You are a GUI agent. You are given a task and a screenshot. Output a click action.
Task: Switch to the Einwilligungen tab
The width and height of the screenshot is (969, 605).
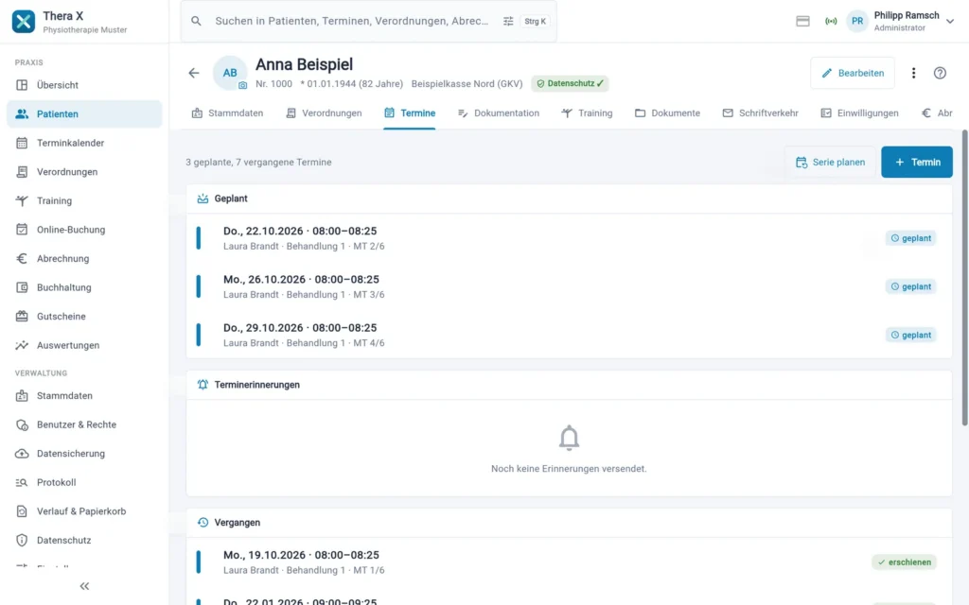pos(859,113)
